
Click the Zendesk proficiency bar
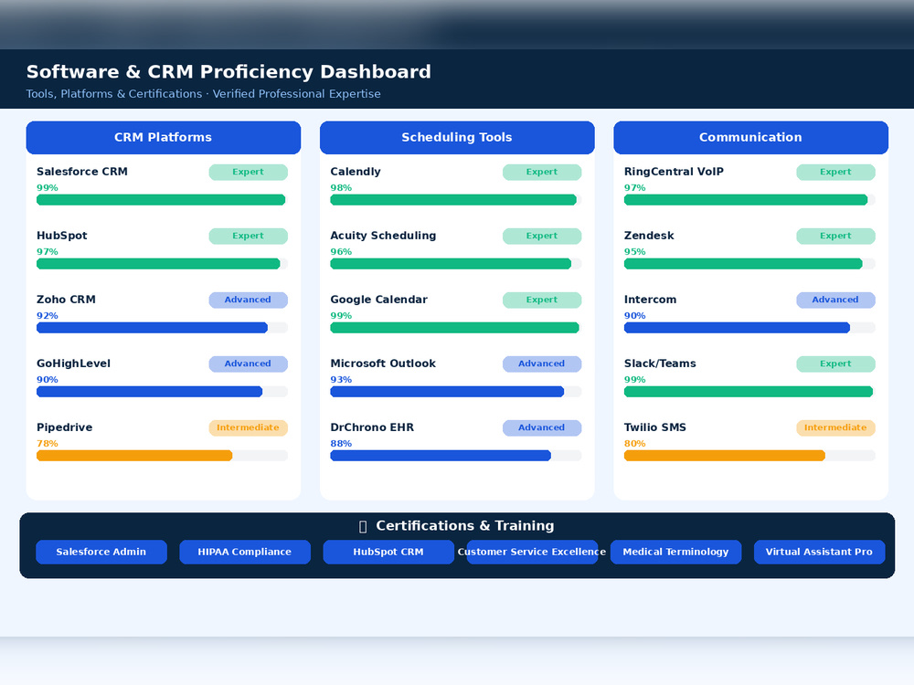749,264
